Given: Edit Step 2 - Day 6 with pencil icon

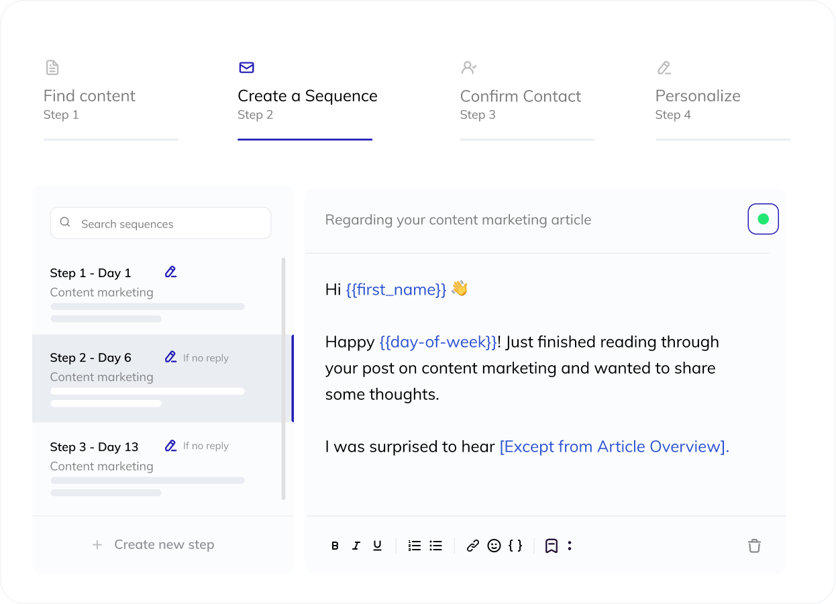Looking at the screenshot, I should [x=171, y=357].
